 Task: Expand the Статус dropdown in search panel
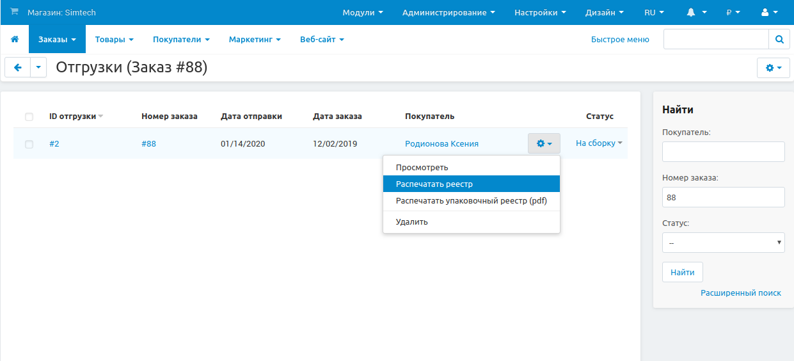pos(723,243)
